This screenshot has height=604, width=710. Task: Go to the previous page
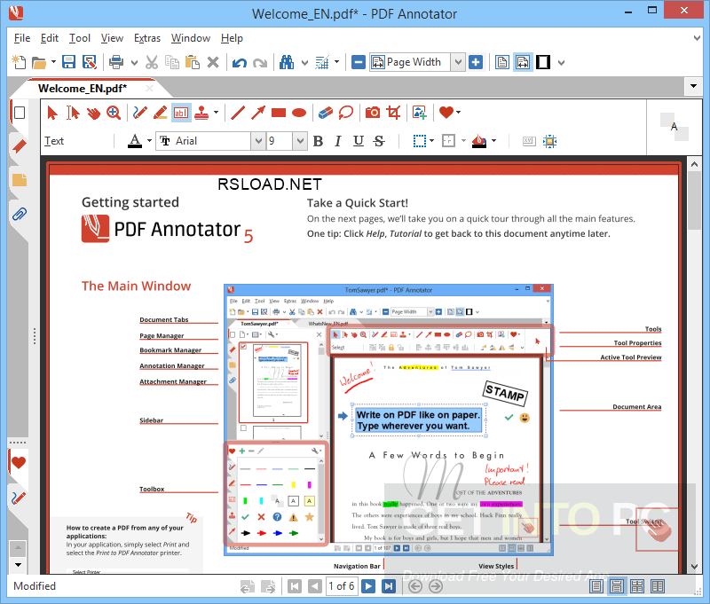click(x=315, y=586)
